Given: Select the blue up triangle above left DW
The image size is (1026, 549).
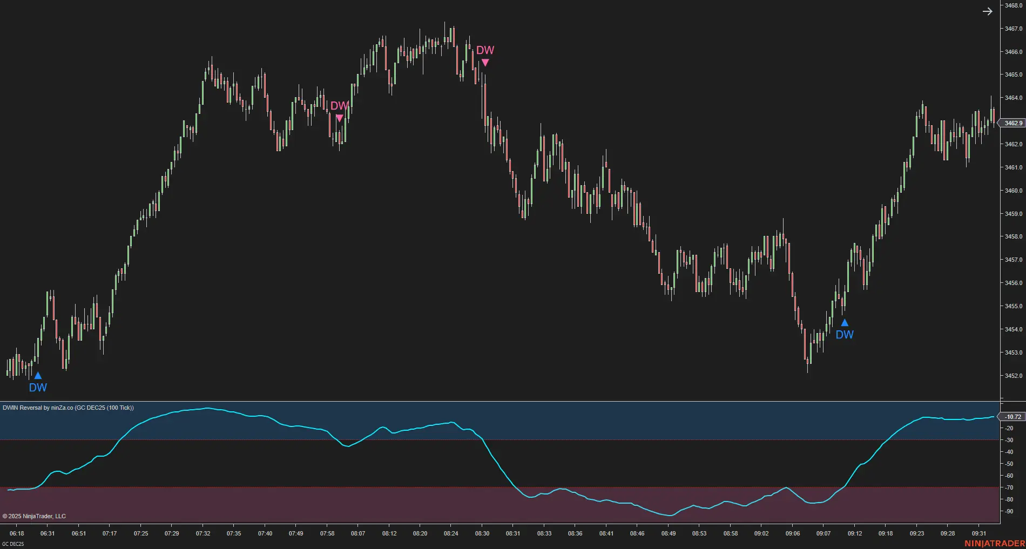Looking at the screenshot, I should click(x=38, y=376).
